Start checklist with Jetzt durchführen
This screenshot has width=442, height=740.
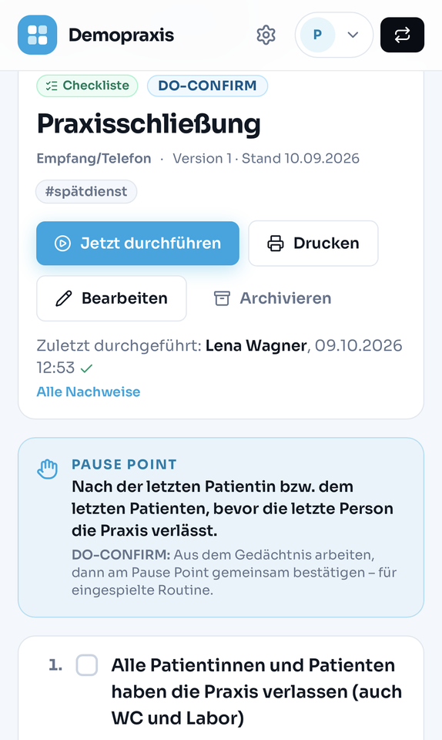click(138, 243)
